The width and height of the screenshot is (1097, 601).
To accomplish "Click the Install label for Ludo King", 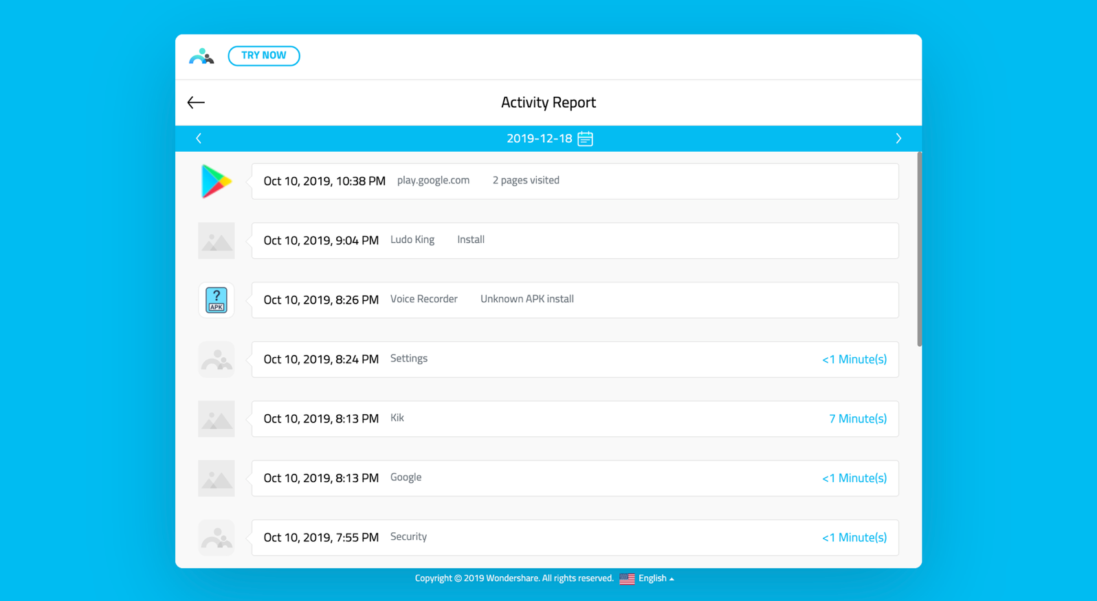I will pyautogui.click(x=471, y=240).
